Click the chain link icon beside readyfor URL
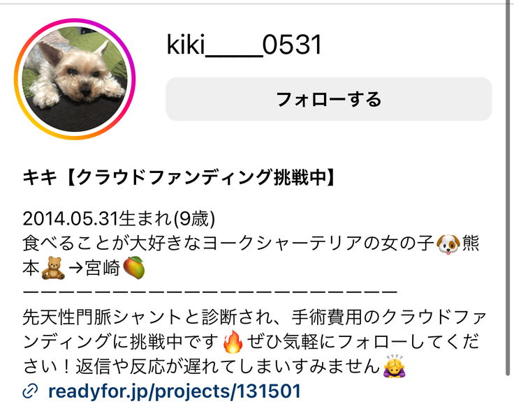514x420 pixels. click(x=30, y=391)
